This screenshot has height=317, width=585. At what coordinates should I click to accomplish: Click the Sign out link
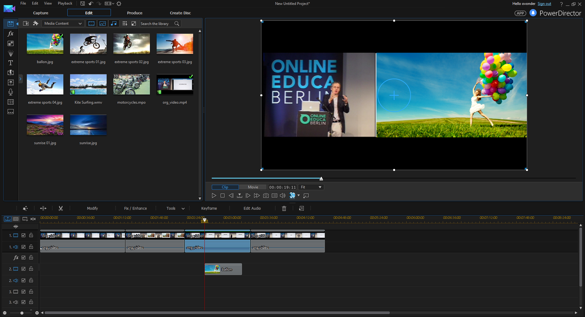click(x=544, y=4)
